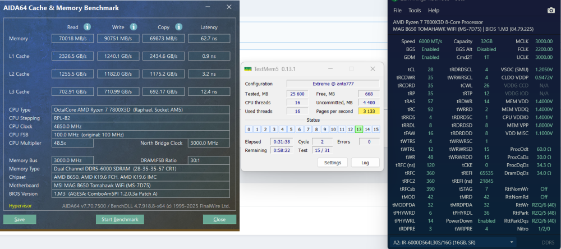Open TestMem5 Settings
Image resolution: width=561 pixels, height=249 pixels.
click(333, 163)
